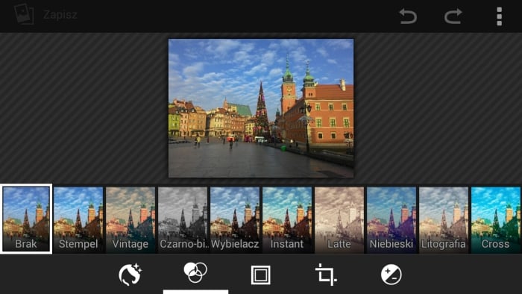This screenshot has height=294, width=522.
Task: Choose the Latte sepia filter
Action: click(x=339, y=219)
